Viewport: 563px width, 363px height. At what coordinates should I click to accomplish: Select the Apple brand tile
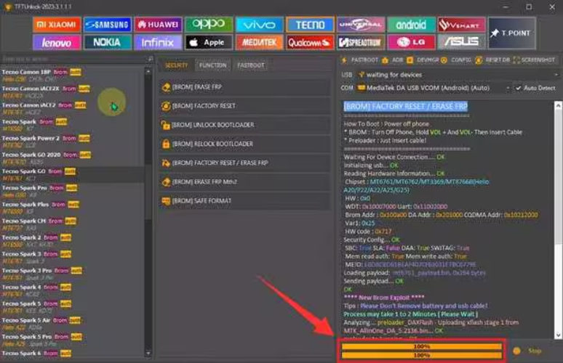pos(209,42)
